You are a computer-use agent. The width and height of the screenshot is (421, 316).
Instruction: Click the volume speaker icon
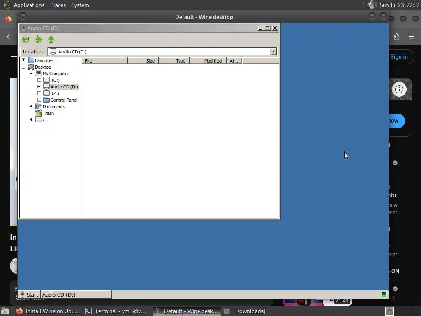(371, 5)
